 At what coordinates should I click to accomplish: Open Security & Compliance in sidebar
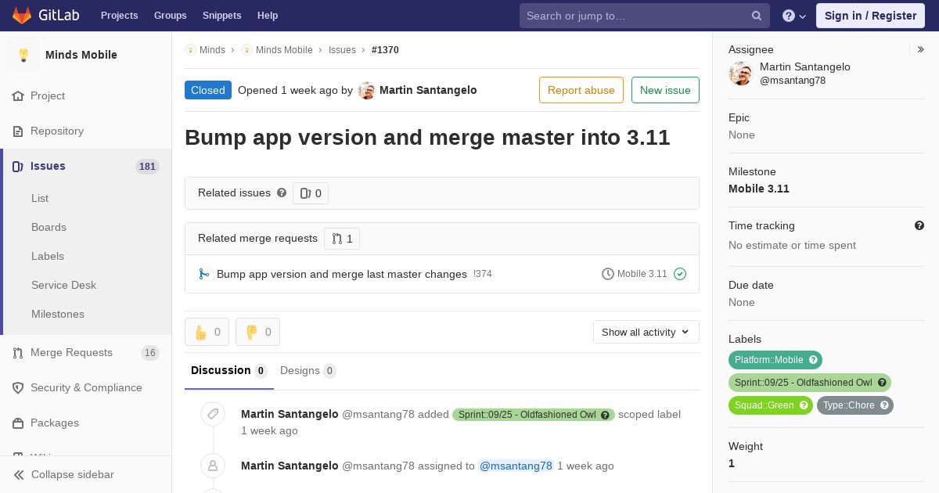click(x=85, y=387)
